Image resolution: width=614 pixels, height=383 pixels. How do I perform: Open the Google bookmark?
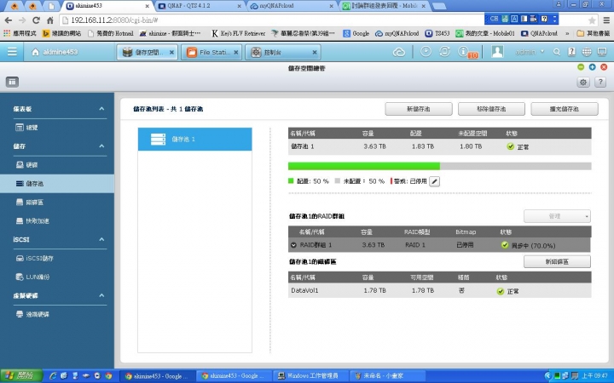pos(356,33)
